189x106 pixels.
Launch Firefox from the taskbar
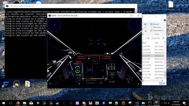pyautogui.click(x=18, y=103)
